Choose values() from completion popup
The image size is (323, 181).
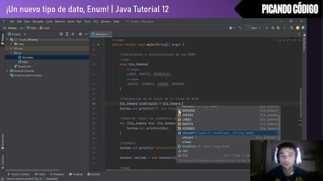pos(228,137)
